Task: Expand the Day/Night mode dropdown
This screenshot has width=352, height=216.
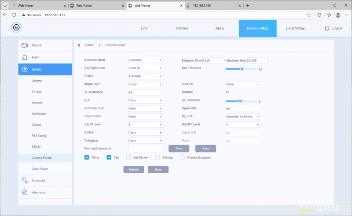Action: coord(145,68)
